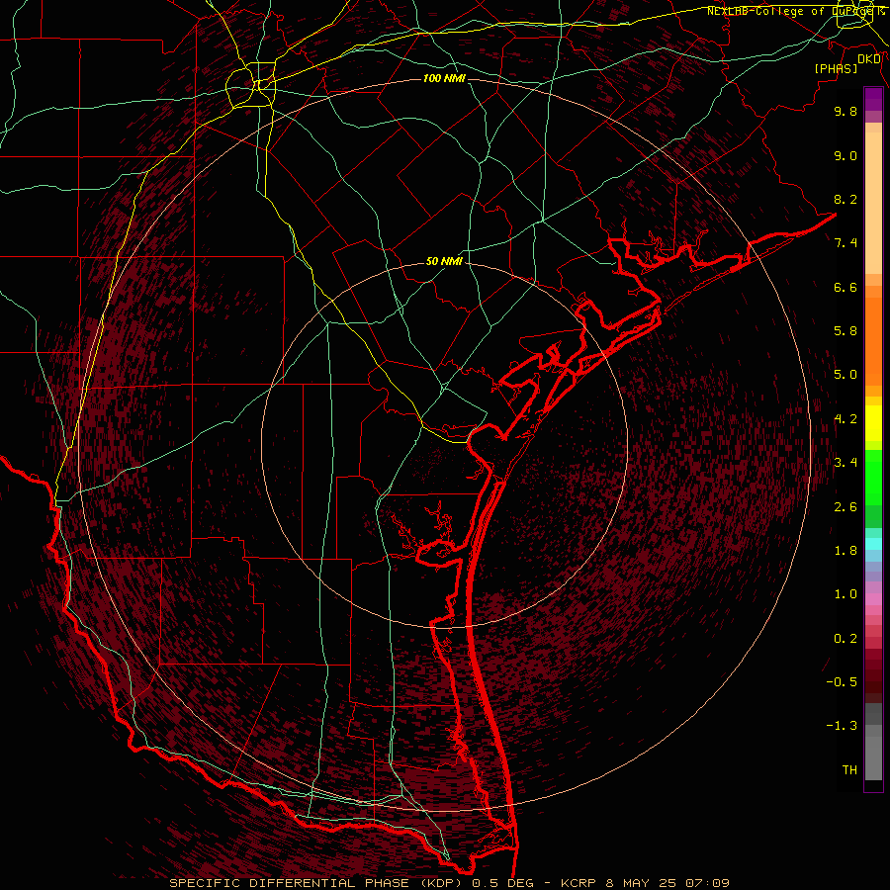This screenshot has height=890, width=890.
Task: Select the 3.4 scale value
Action: (x=845, y=463)
